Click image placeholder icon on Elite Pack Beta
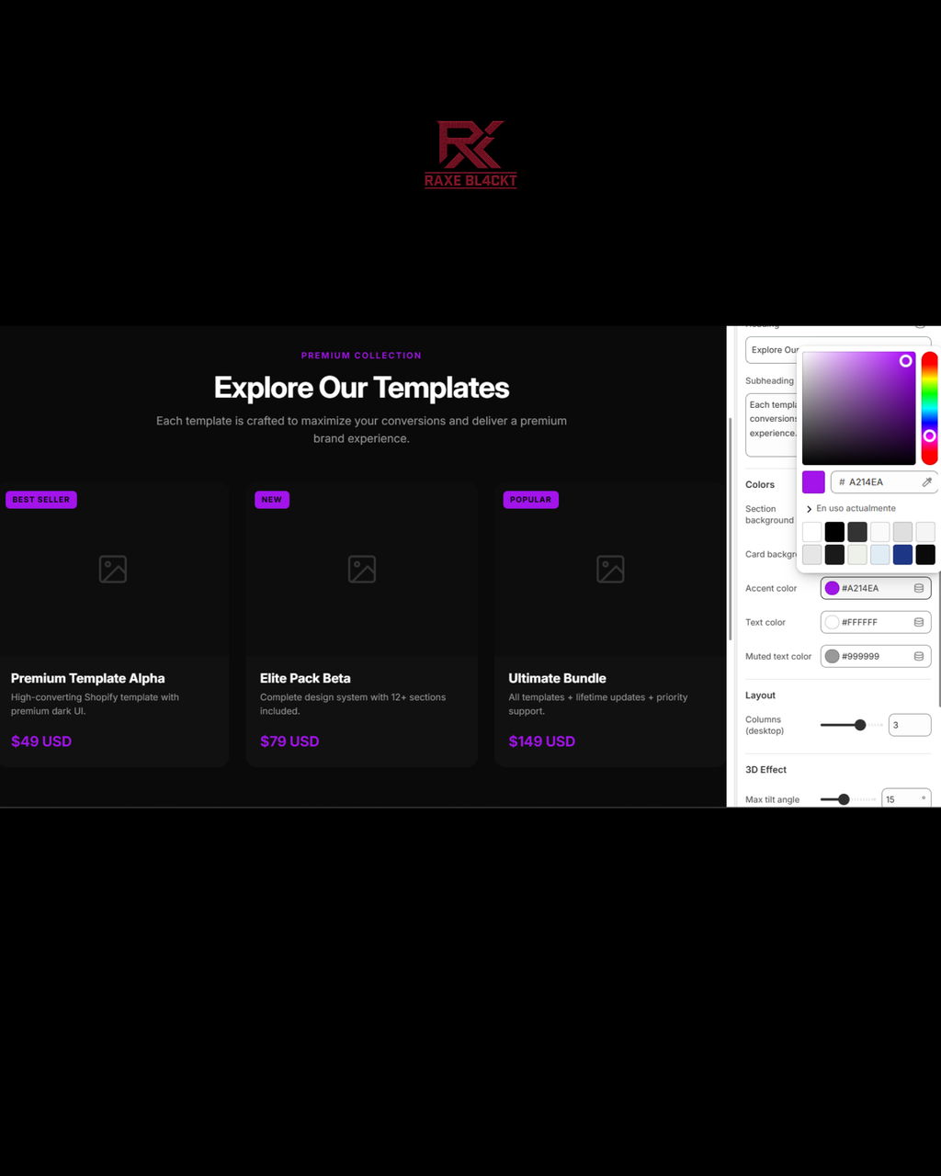Image resolution: width=941 pixels, height=1176 pixels. 362,569
